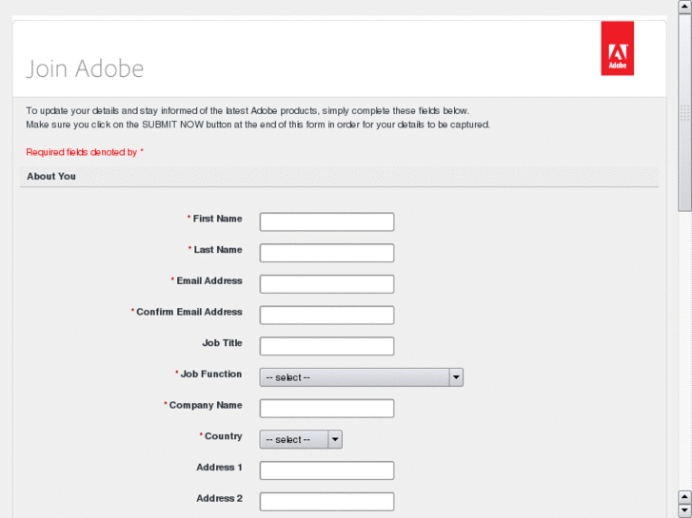The height and width of the screenshot is (518, 692).
Task: Click the vertical scrollbar thumb
Action: [684, 112]
